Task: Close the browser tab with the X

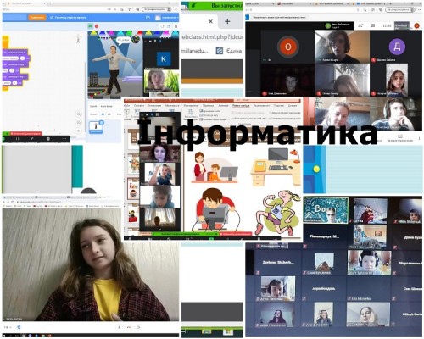Action: [x=210, y=21]
